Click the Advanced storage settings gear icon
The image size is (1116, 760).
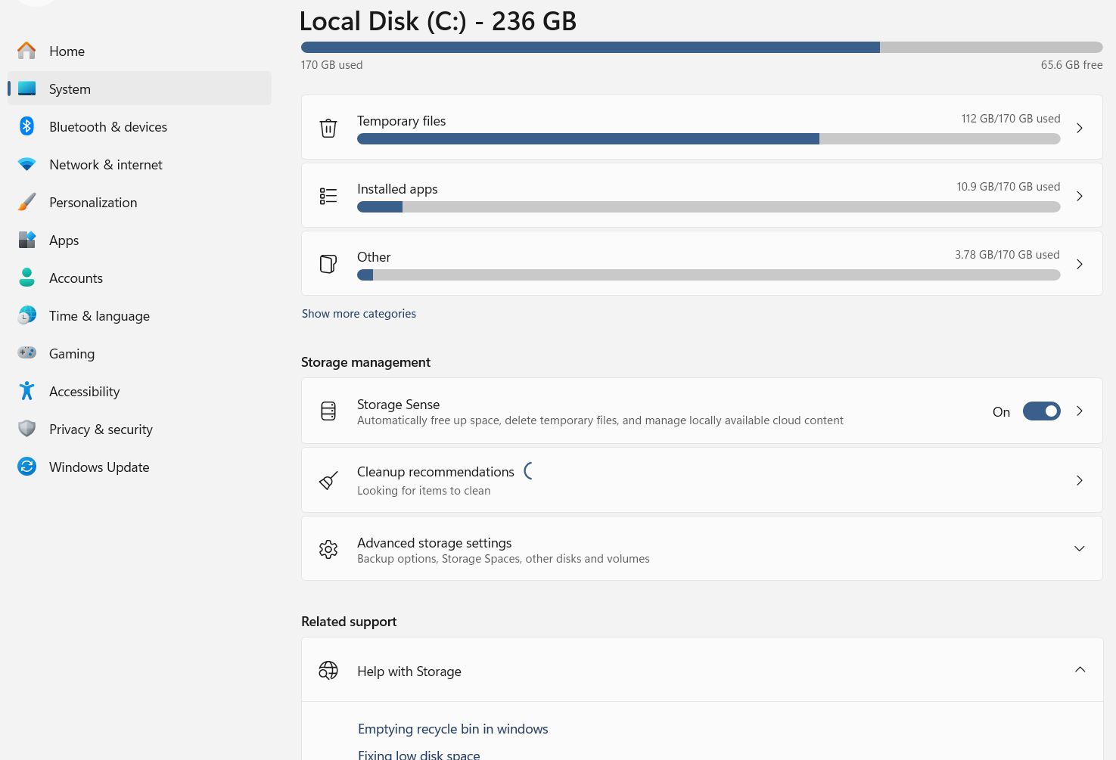(x=328, y=548)
